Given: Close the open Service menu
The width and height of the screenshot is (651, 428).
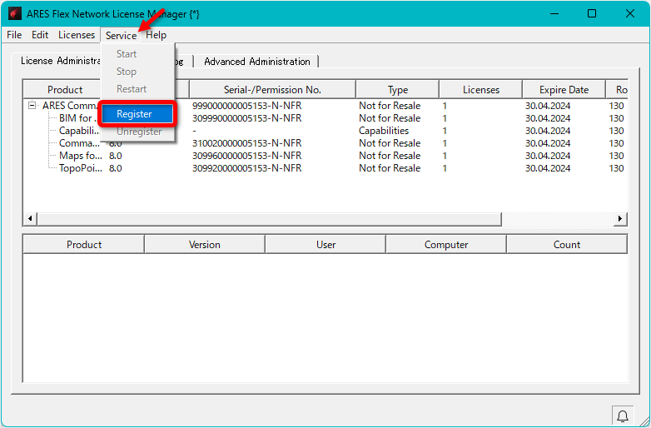Looking at the screenshot, I should coord(121,35).
